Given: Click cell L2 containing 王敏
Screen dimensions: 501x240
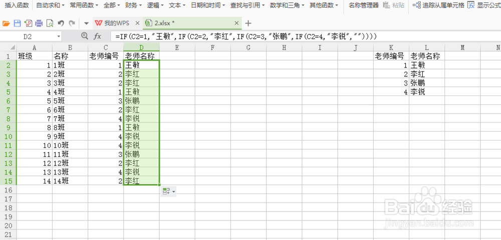Looking at the screenshot, I should (x=427, y=65).
